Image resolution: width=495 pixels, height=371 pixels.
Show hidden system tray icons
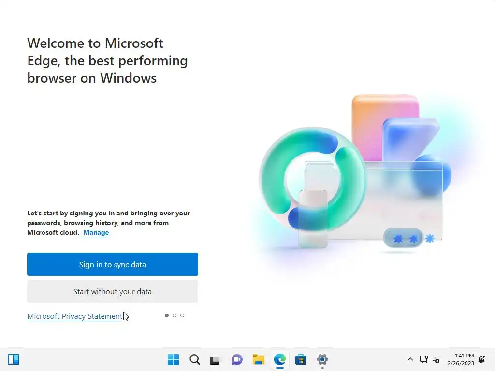410,359
